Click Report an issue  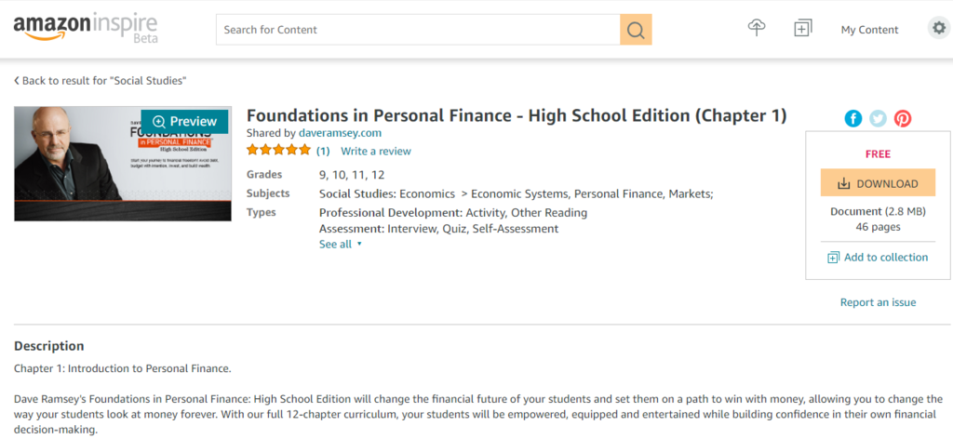878,302
